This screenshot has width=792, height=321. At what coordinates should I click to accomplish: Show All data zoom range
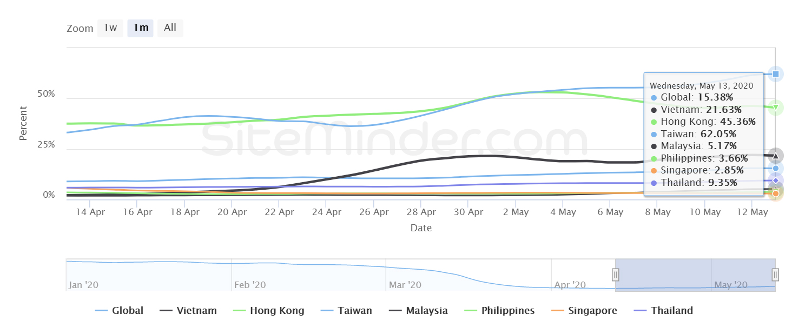coord(170,28)
